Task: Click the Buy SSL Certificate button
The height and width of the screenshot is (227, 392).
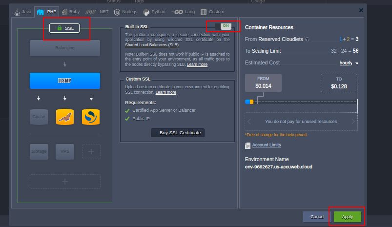Action: point(178,133)
